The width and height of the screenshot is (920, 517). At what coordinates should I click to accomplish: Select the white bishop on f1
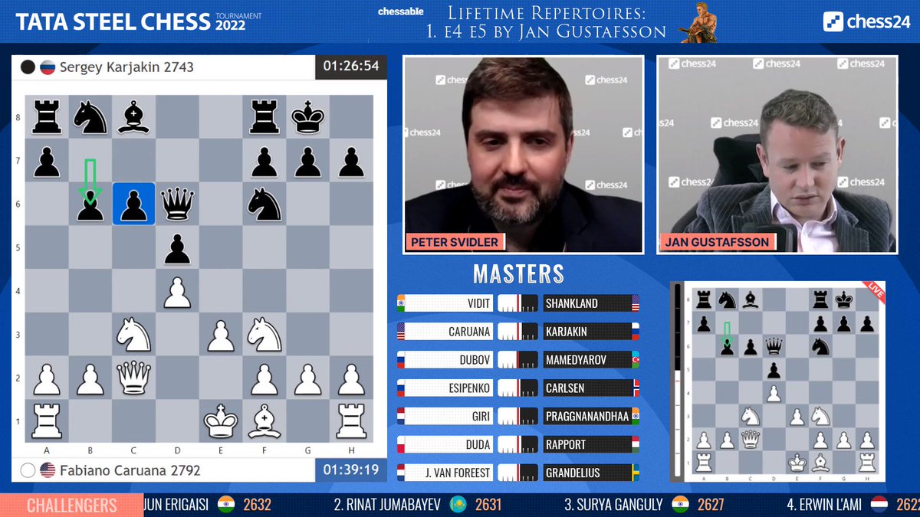coord(264,420)
